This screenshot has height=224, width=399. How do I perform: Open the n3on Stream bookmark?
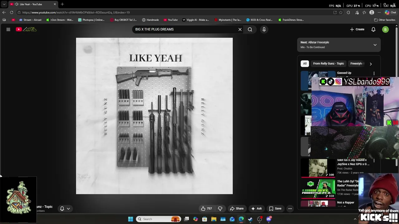(x=60, y=20)
